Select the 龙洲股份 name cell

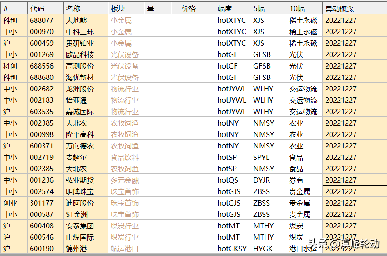(x=86, y=89)
